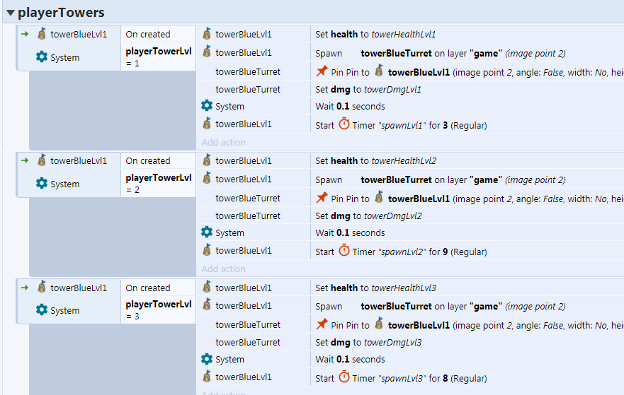Click Add action under first event

click(223, 142)
